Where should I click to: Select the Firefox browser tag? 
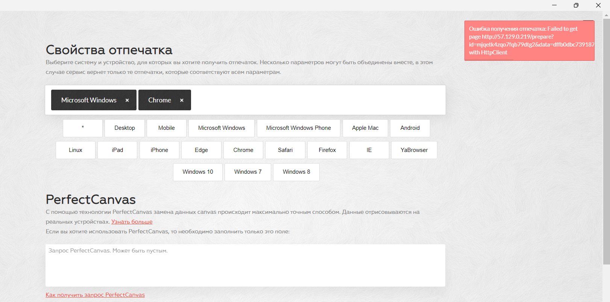(x=327, y=150)
